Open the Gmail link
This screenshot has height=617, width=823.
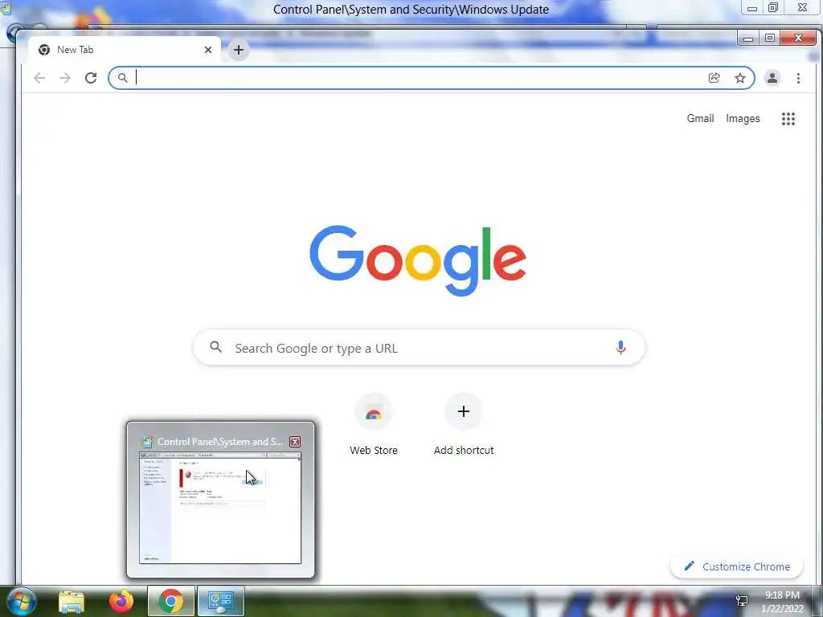(700, 119)
